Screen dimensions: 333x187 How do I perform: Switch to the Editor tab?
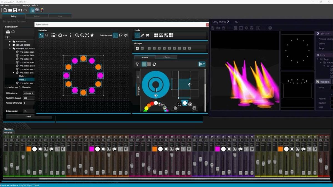pyautogui.click(x=37, y=16)
